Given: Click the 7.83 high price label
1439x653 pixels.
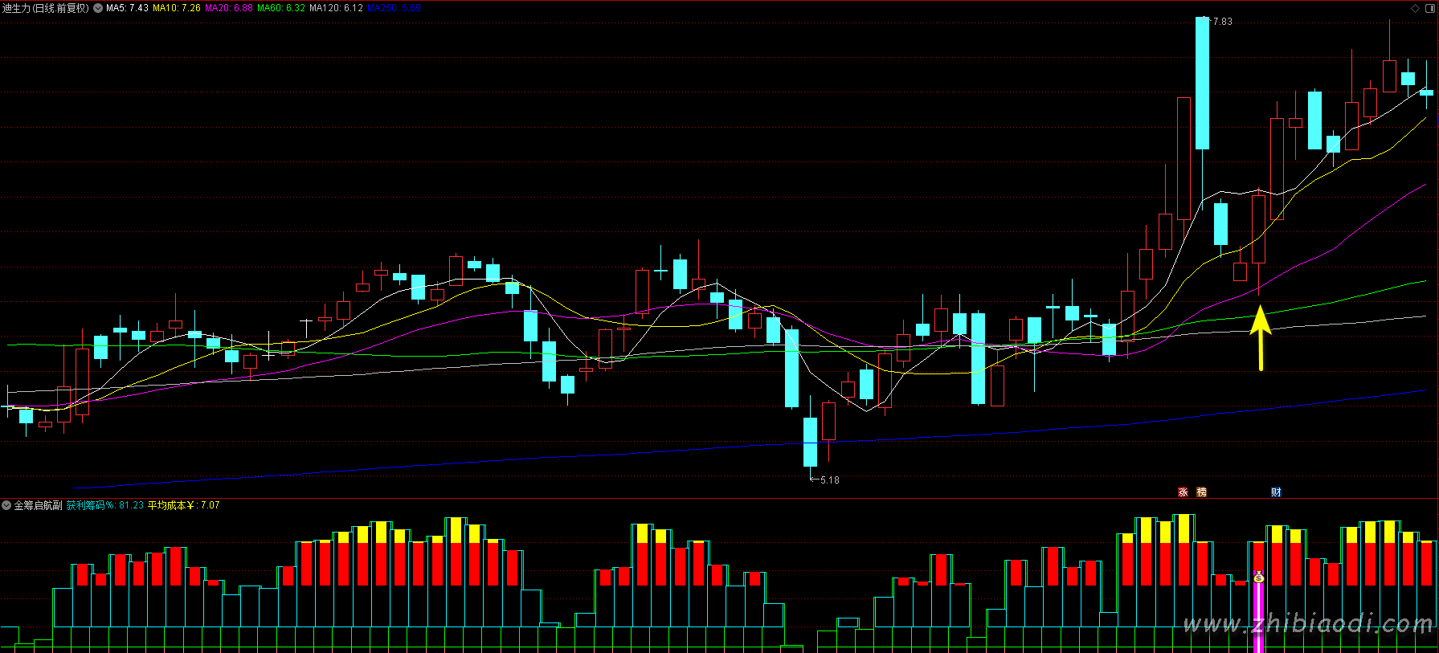Looking at the screenshot, I should click(1222, 22).
